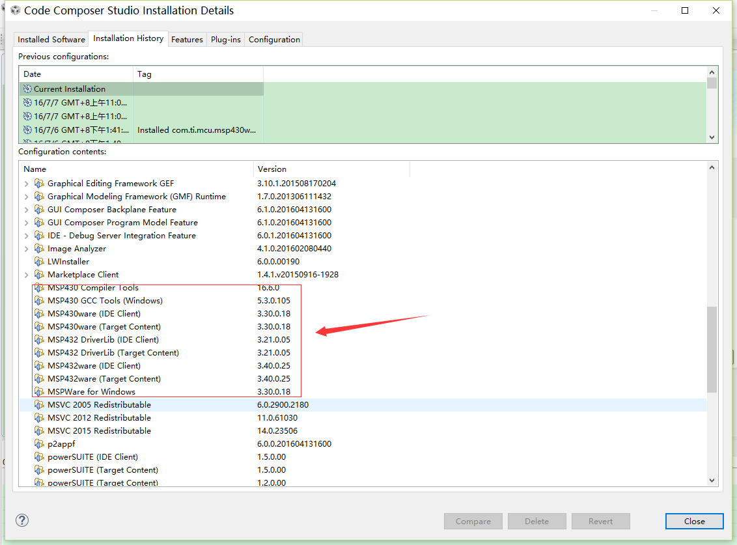Click the MSP430 GCC Tools (Windows) icon

[39, 300]
